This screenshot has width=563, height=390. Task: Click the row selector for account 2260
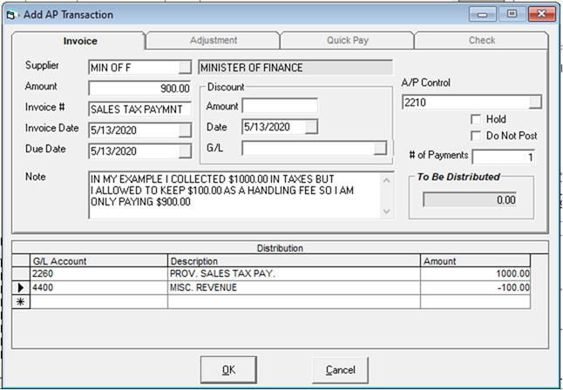(x=21, y=274)
